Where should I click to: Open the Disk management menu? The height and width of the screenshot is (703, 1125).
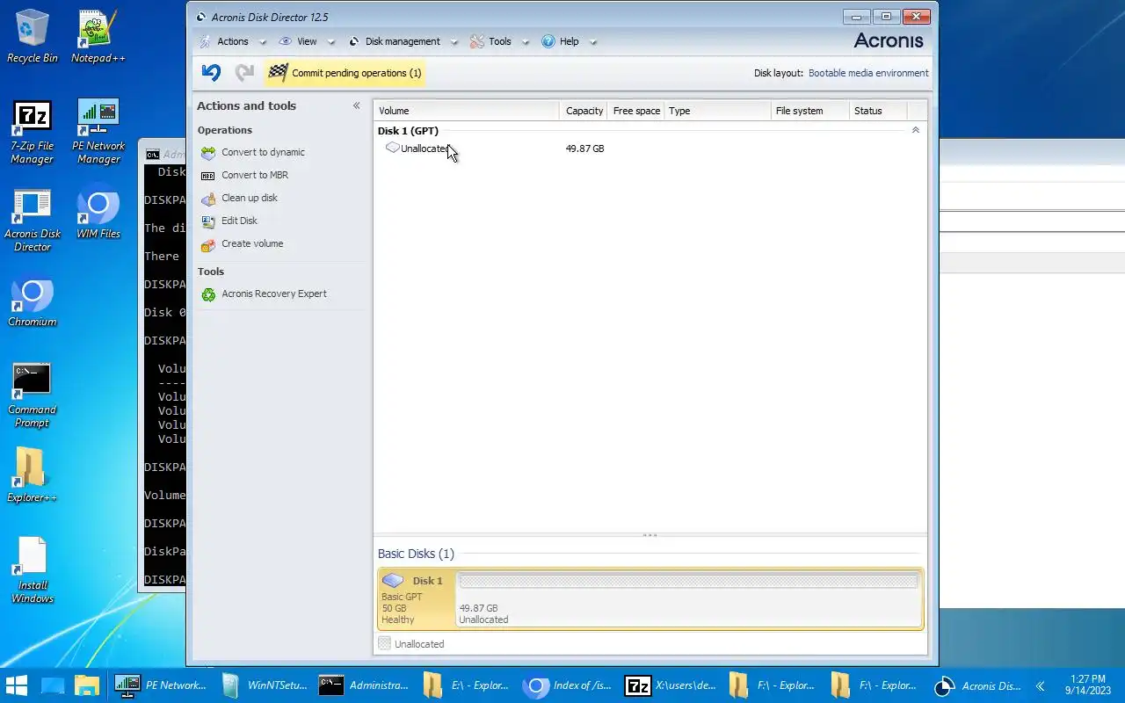[403, 41]
